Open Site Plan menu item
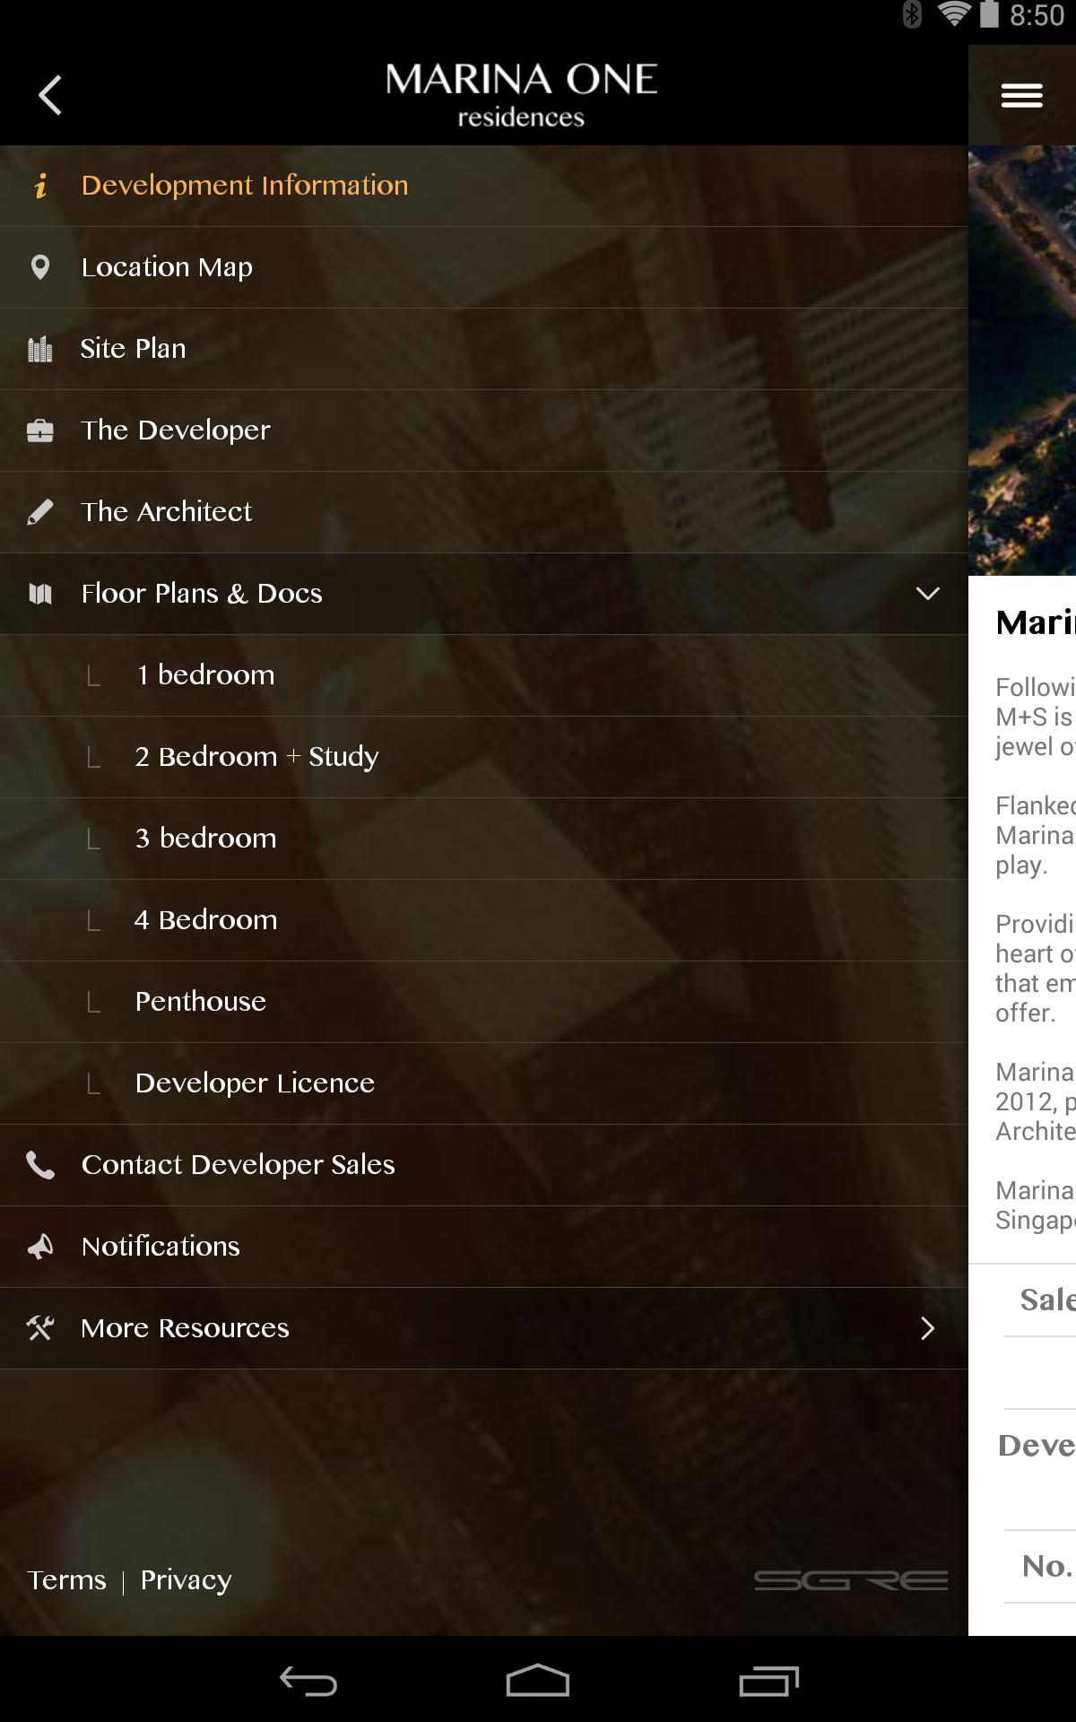The height and width of the screenshot is (1722, 1076). click(x=484, y=349)
